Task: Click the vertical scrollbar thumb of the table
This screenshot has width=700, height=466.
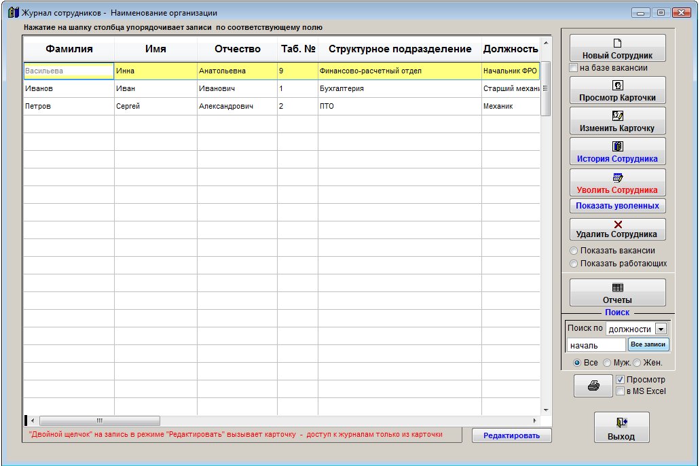Action: (545, 88)
